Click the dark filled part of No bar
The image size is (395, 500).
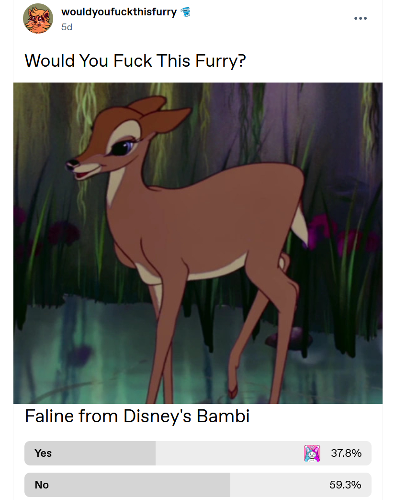[x=127, y=485]
